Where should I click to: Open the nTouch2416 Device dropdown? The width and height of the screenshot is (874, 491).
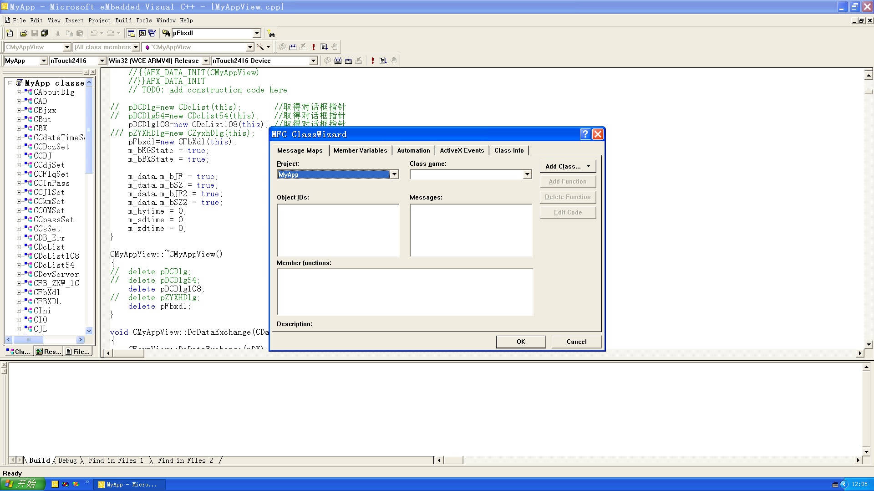pos(313,61)
